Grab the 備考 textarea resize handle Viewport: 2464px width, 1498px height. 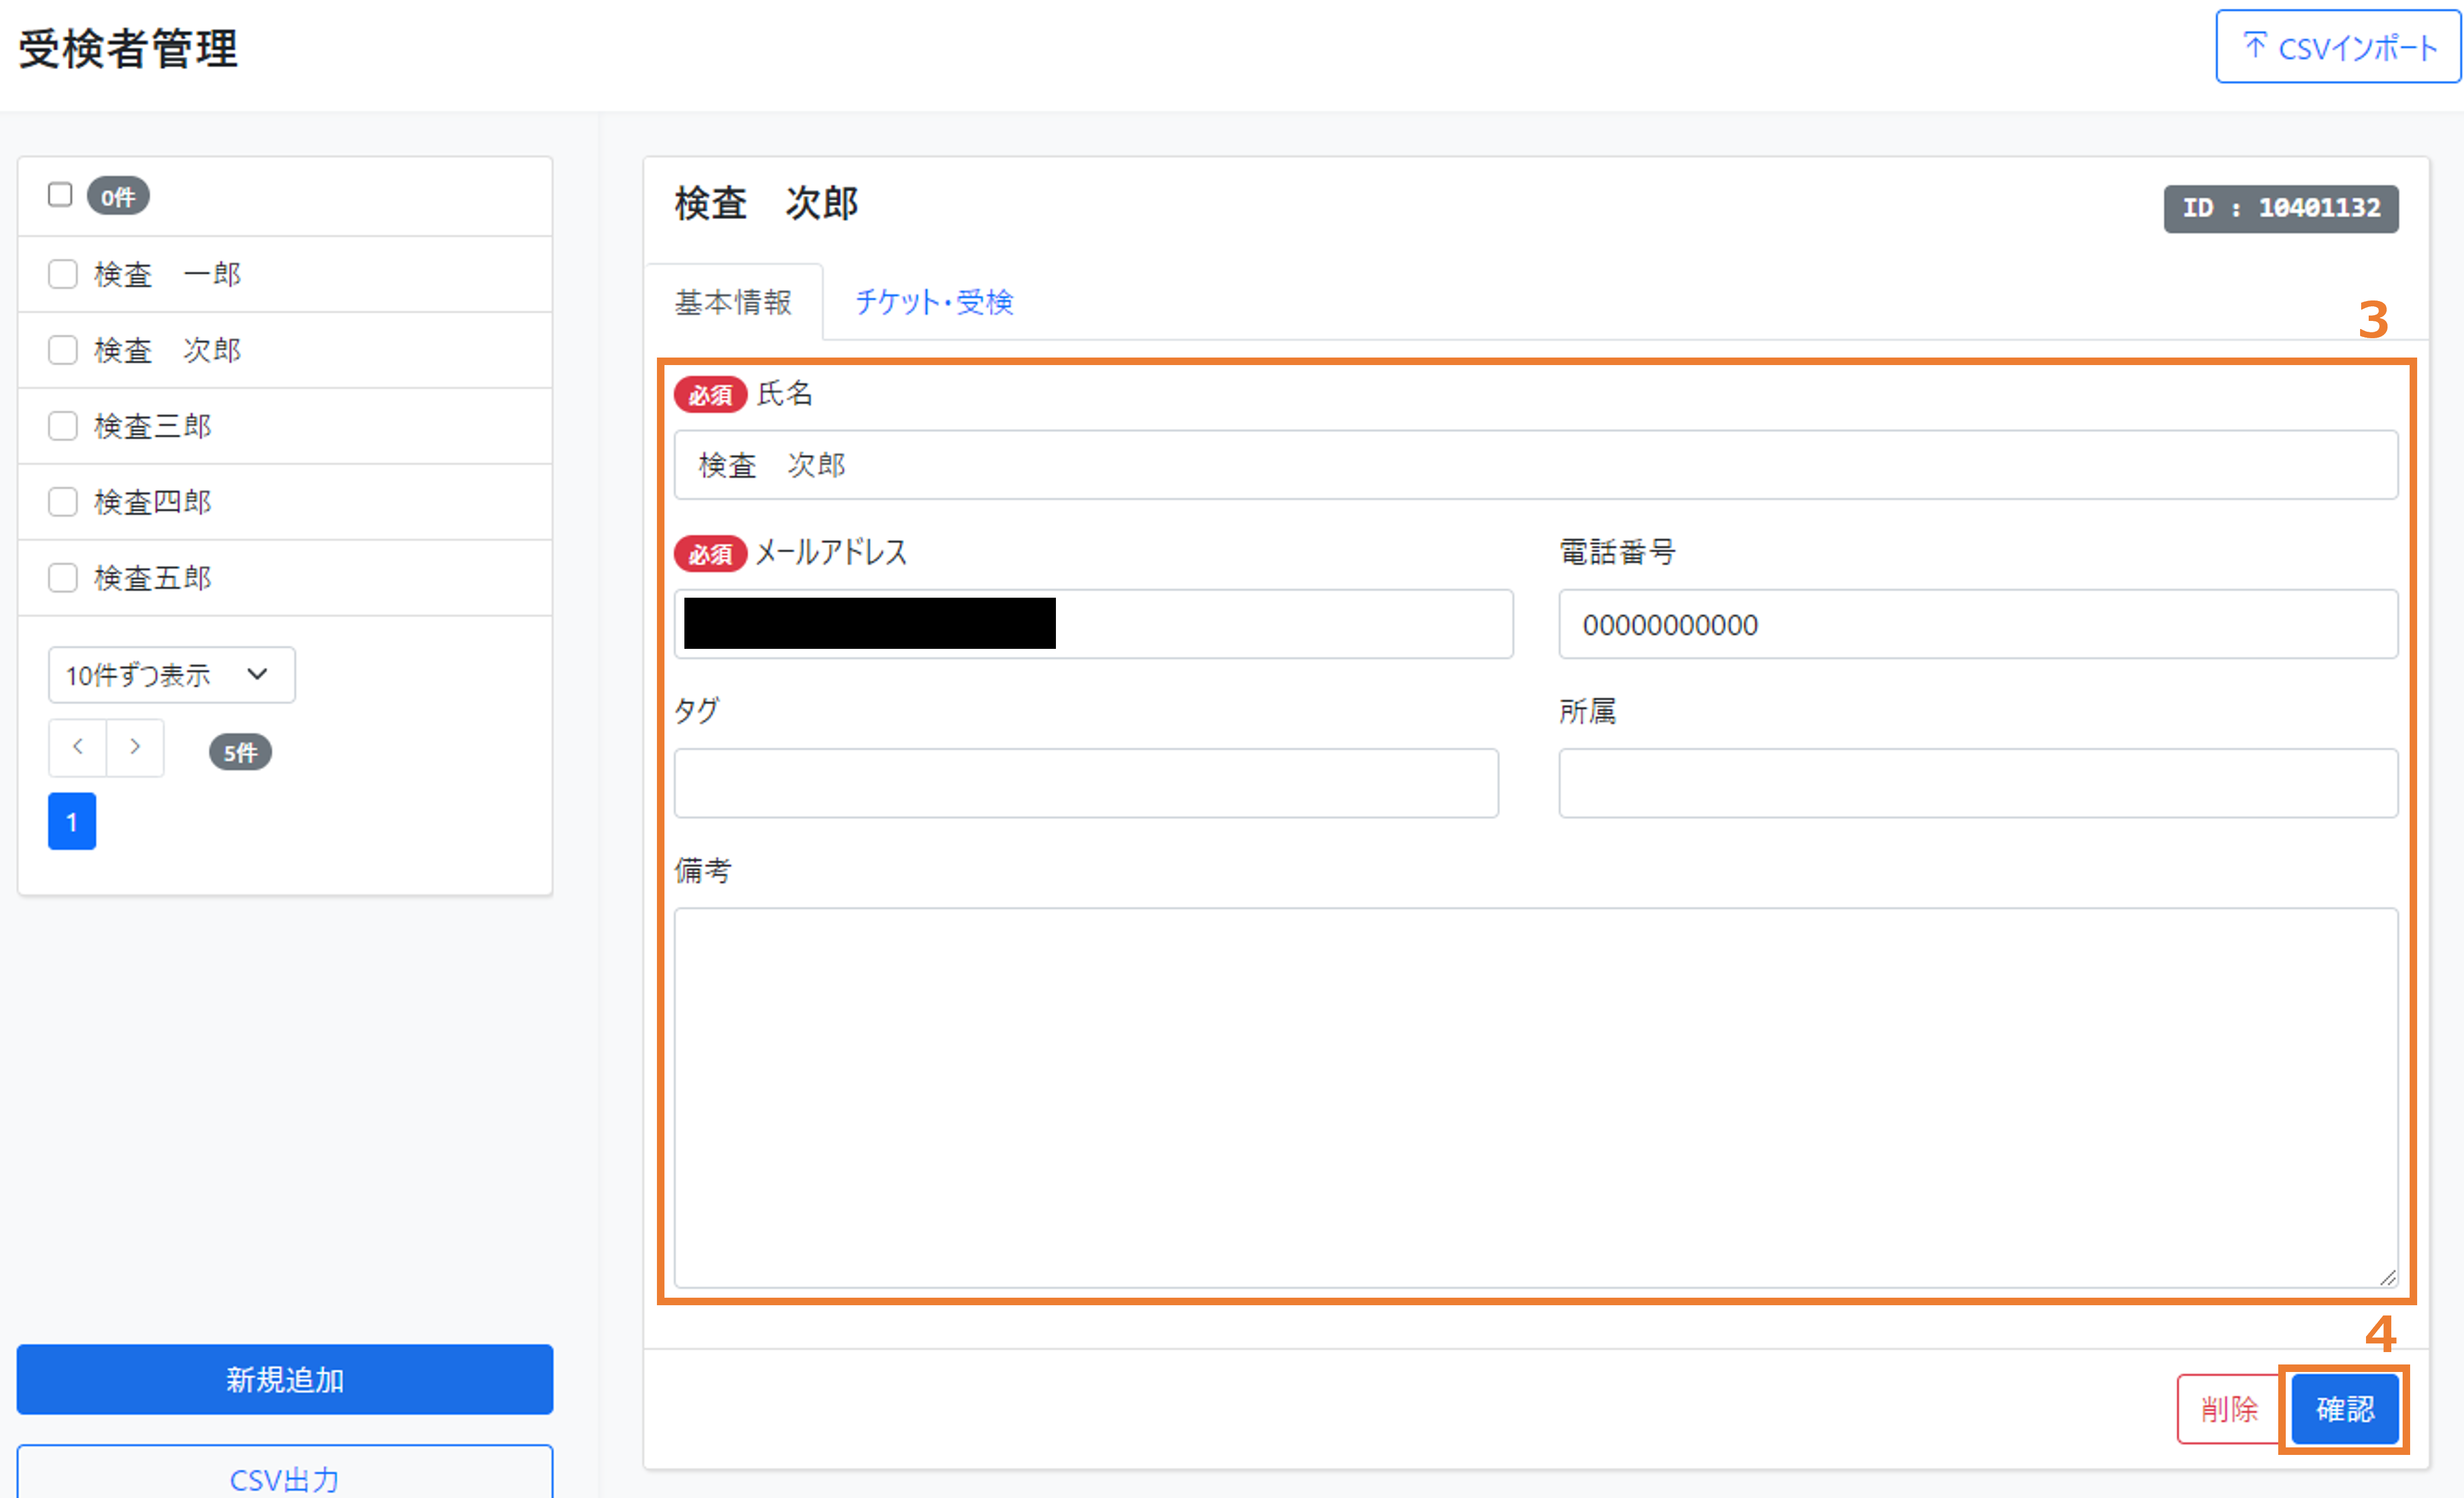coord(2387,1277)
